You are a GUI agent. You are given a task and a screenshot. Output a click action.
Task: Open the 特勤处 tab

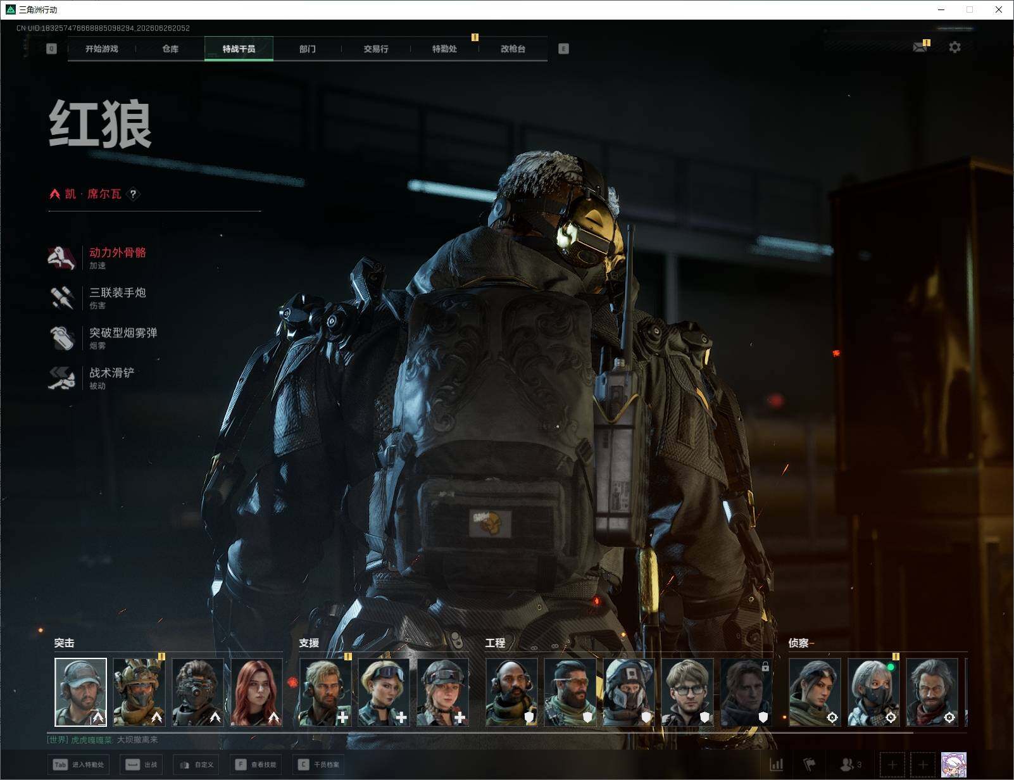click(444, 49)
